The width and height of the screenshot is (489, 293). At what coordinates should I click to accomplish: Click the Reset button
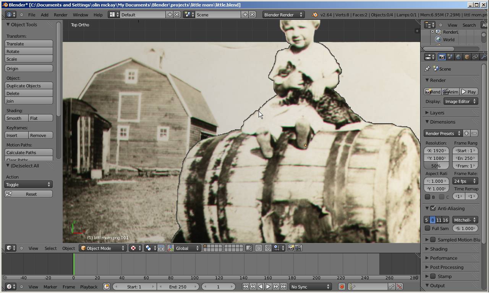(x=28, y=194)
